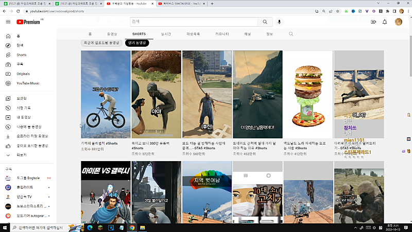This screenshot has width=412, height=232.
Task: Open the crouching statue man Shorts thumbnail
Action: click(x=157, y=94)
